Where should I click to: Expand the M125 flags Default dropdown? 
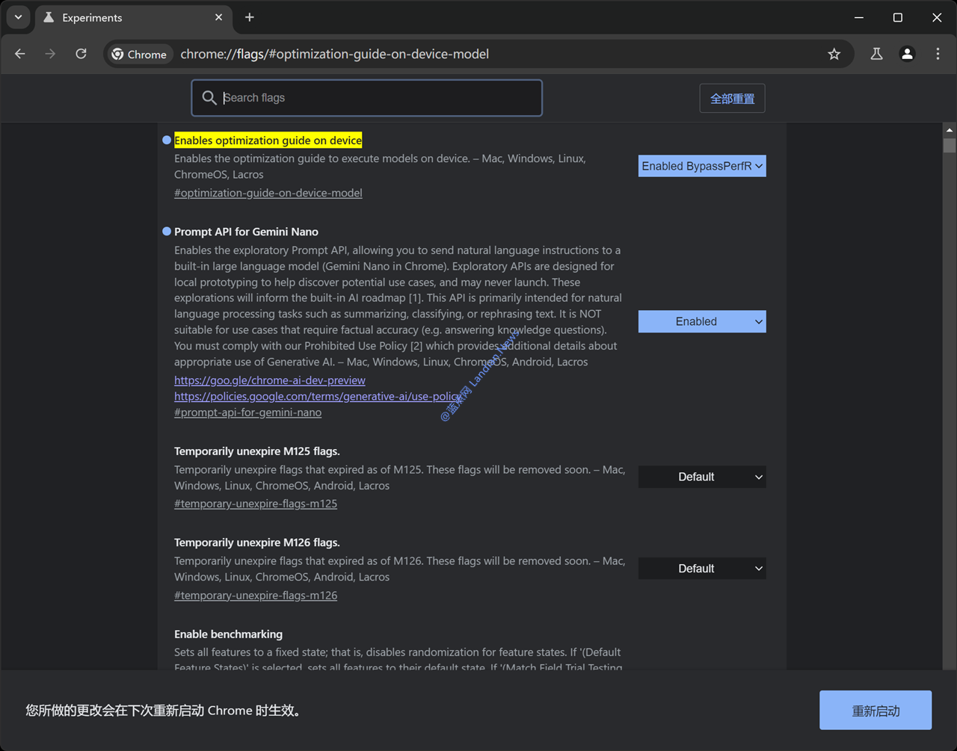701,477
